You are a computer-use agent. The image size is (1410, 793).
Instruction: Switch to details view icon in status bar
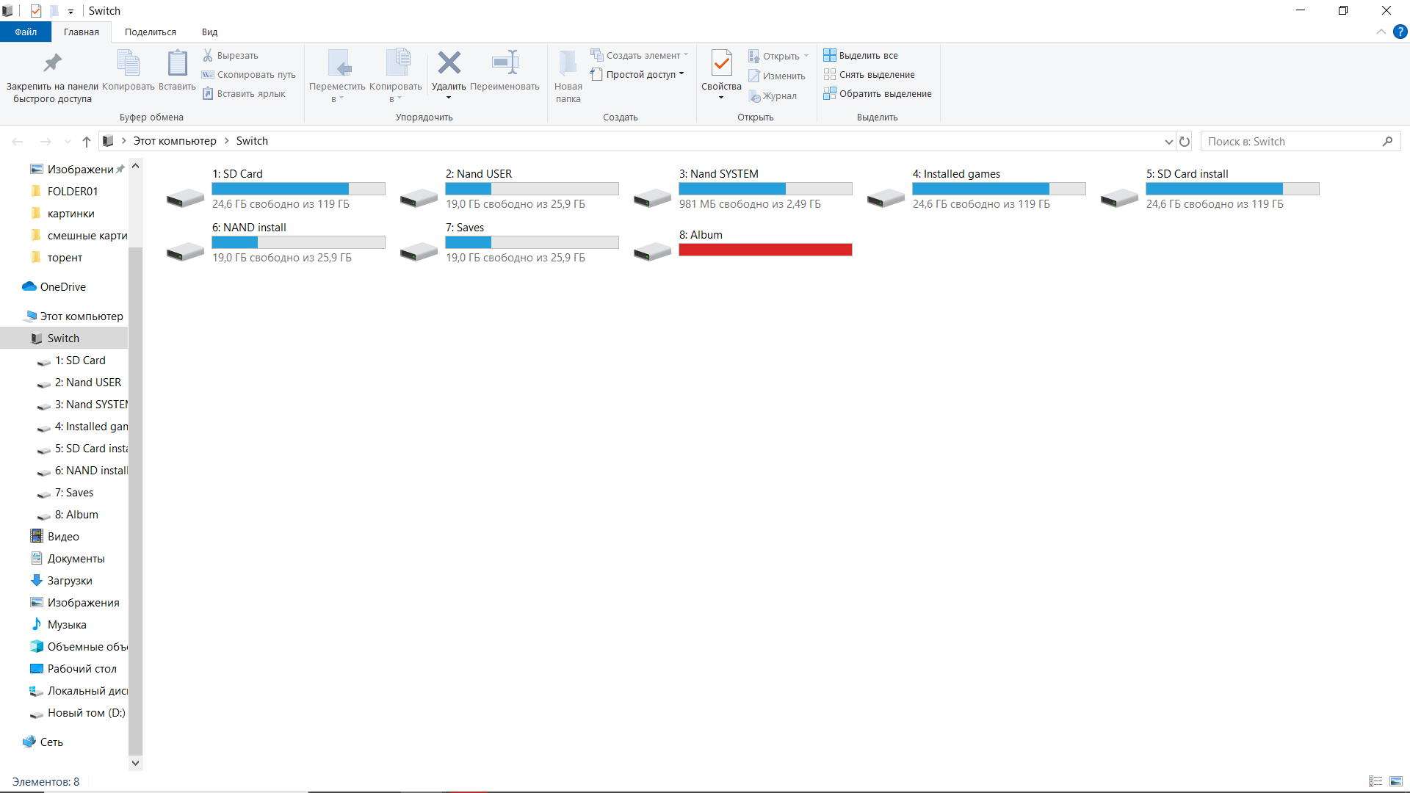click(1375, 781)
